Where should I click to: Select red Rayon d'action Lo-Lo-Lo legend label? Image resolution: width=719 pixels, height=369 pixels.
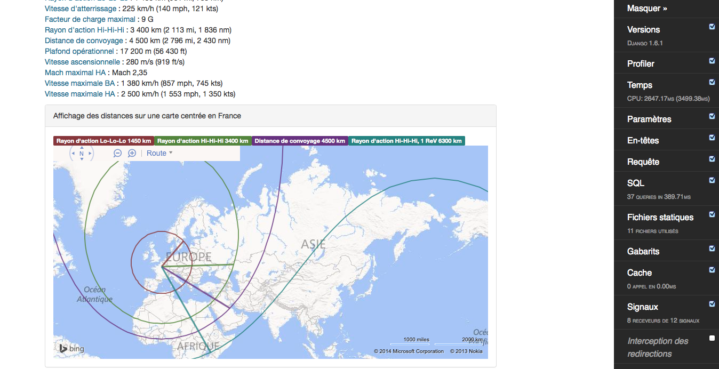point(103,141)
